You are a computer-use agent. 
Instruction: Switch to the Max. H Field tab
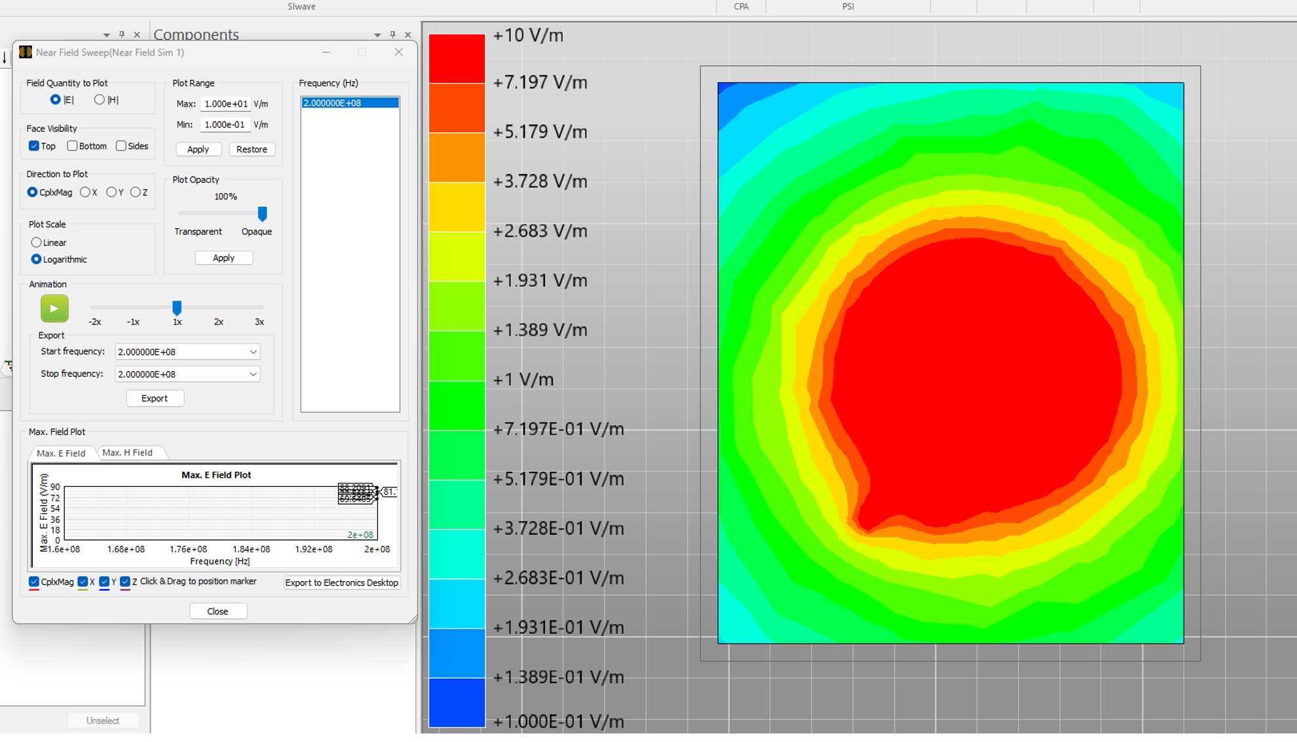point(128,452)
